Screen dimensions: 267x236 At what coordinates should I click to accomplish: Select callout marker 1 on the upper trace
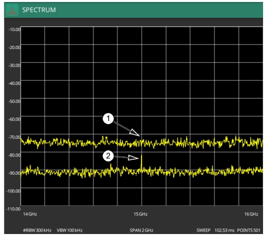click(x=108, y=118)
